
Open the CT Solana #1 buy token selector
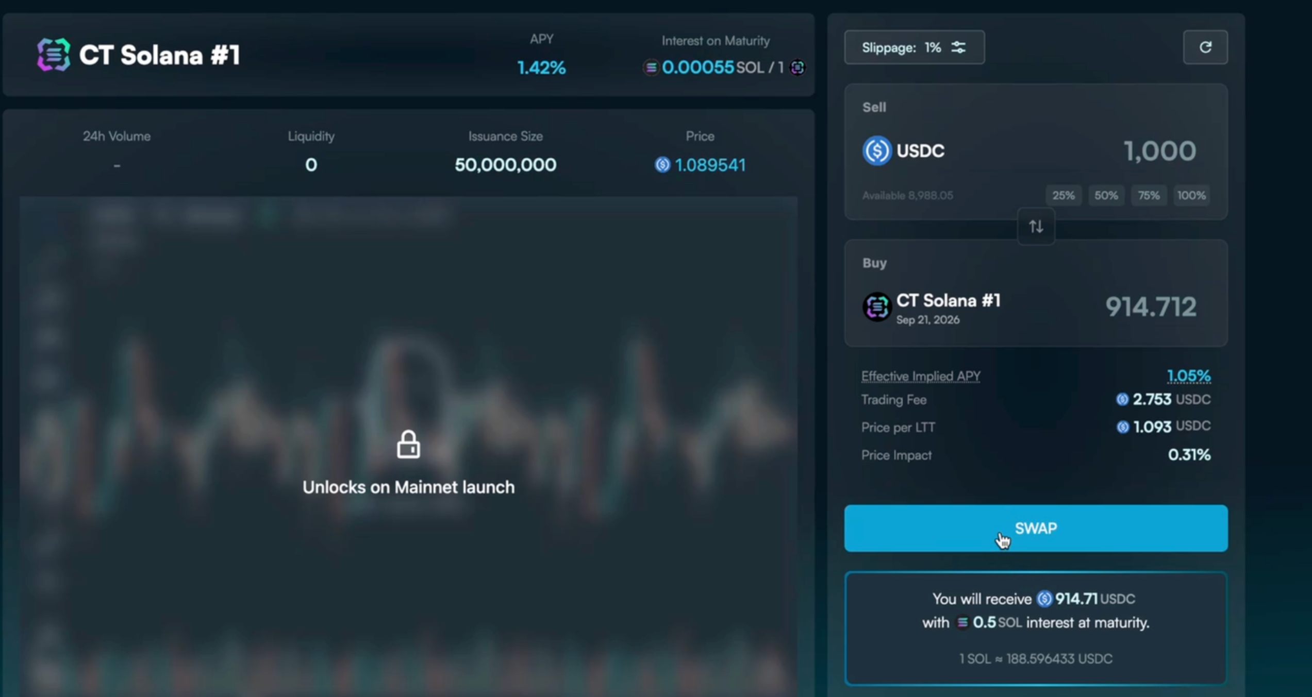click(948, 301)
